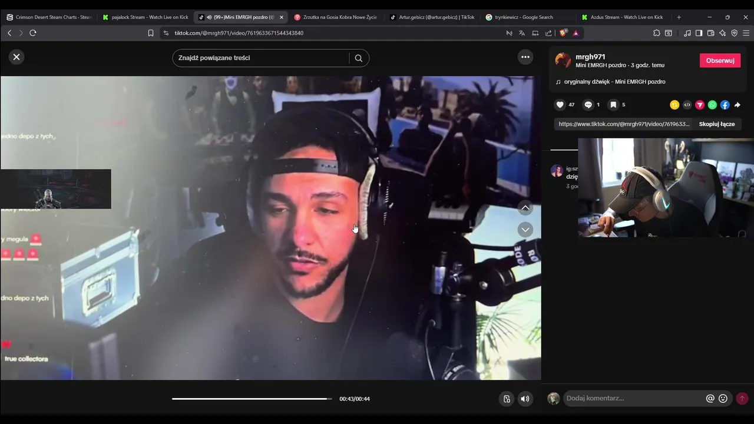Click the search magnifier icon
Viewport: 754px width, 424px height.
tap(359, 58)
